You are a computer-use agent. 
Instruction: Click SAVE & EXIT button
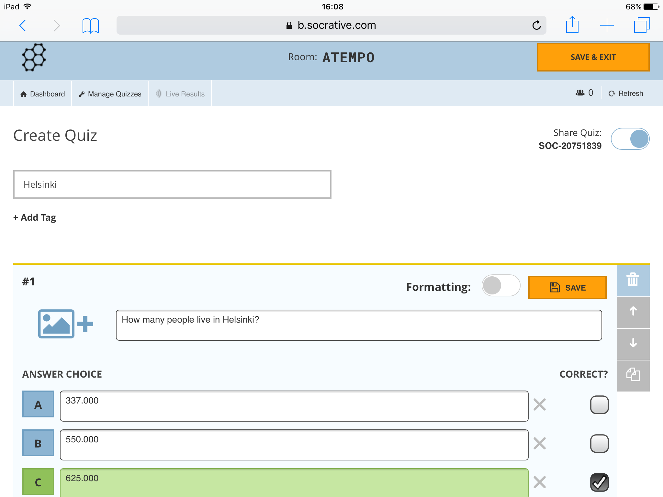coord(593,57)
